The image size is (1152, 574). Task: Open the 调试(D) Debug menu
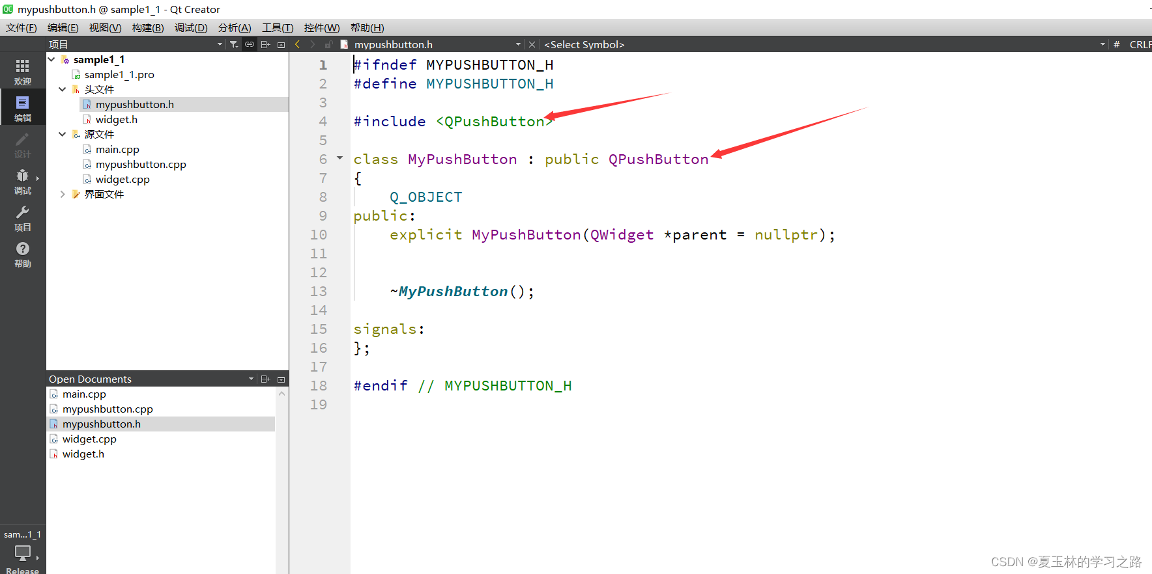click(x=191, y=27)
